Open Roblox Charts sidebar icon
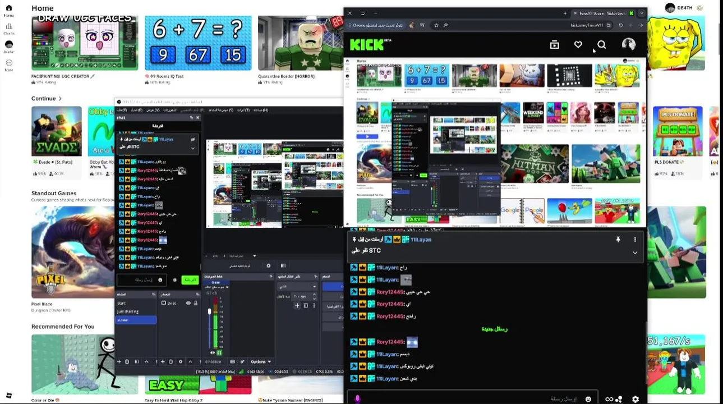 tap(8, 29)
